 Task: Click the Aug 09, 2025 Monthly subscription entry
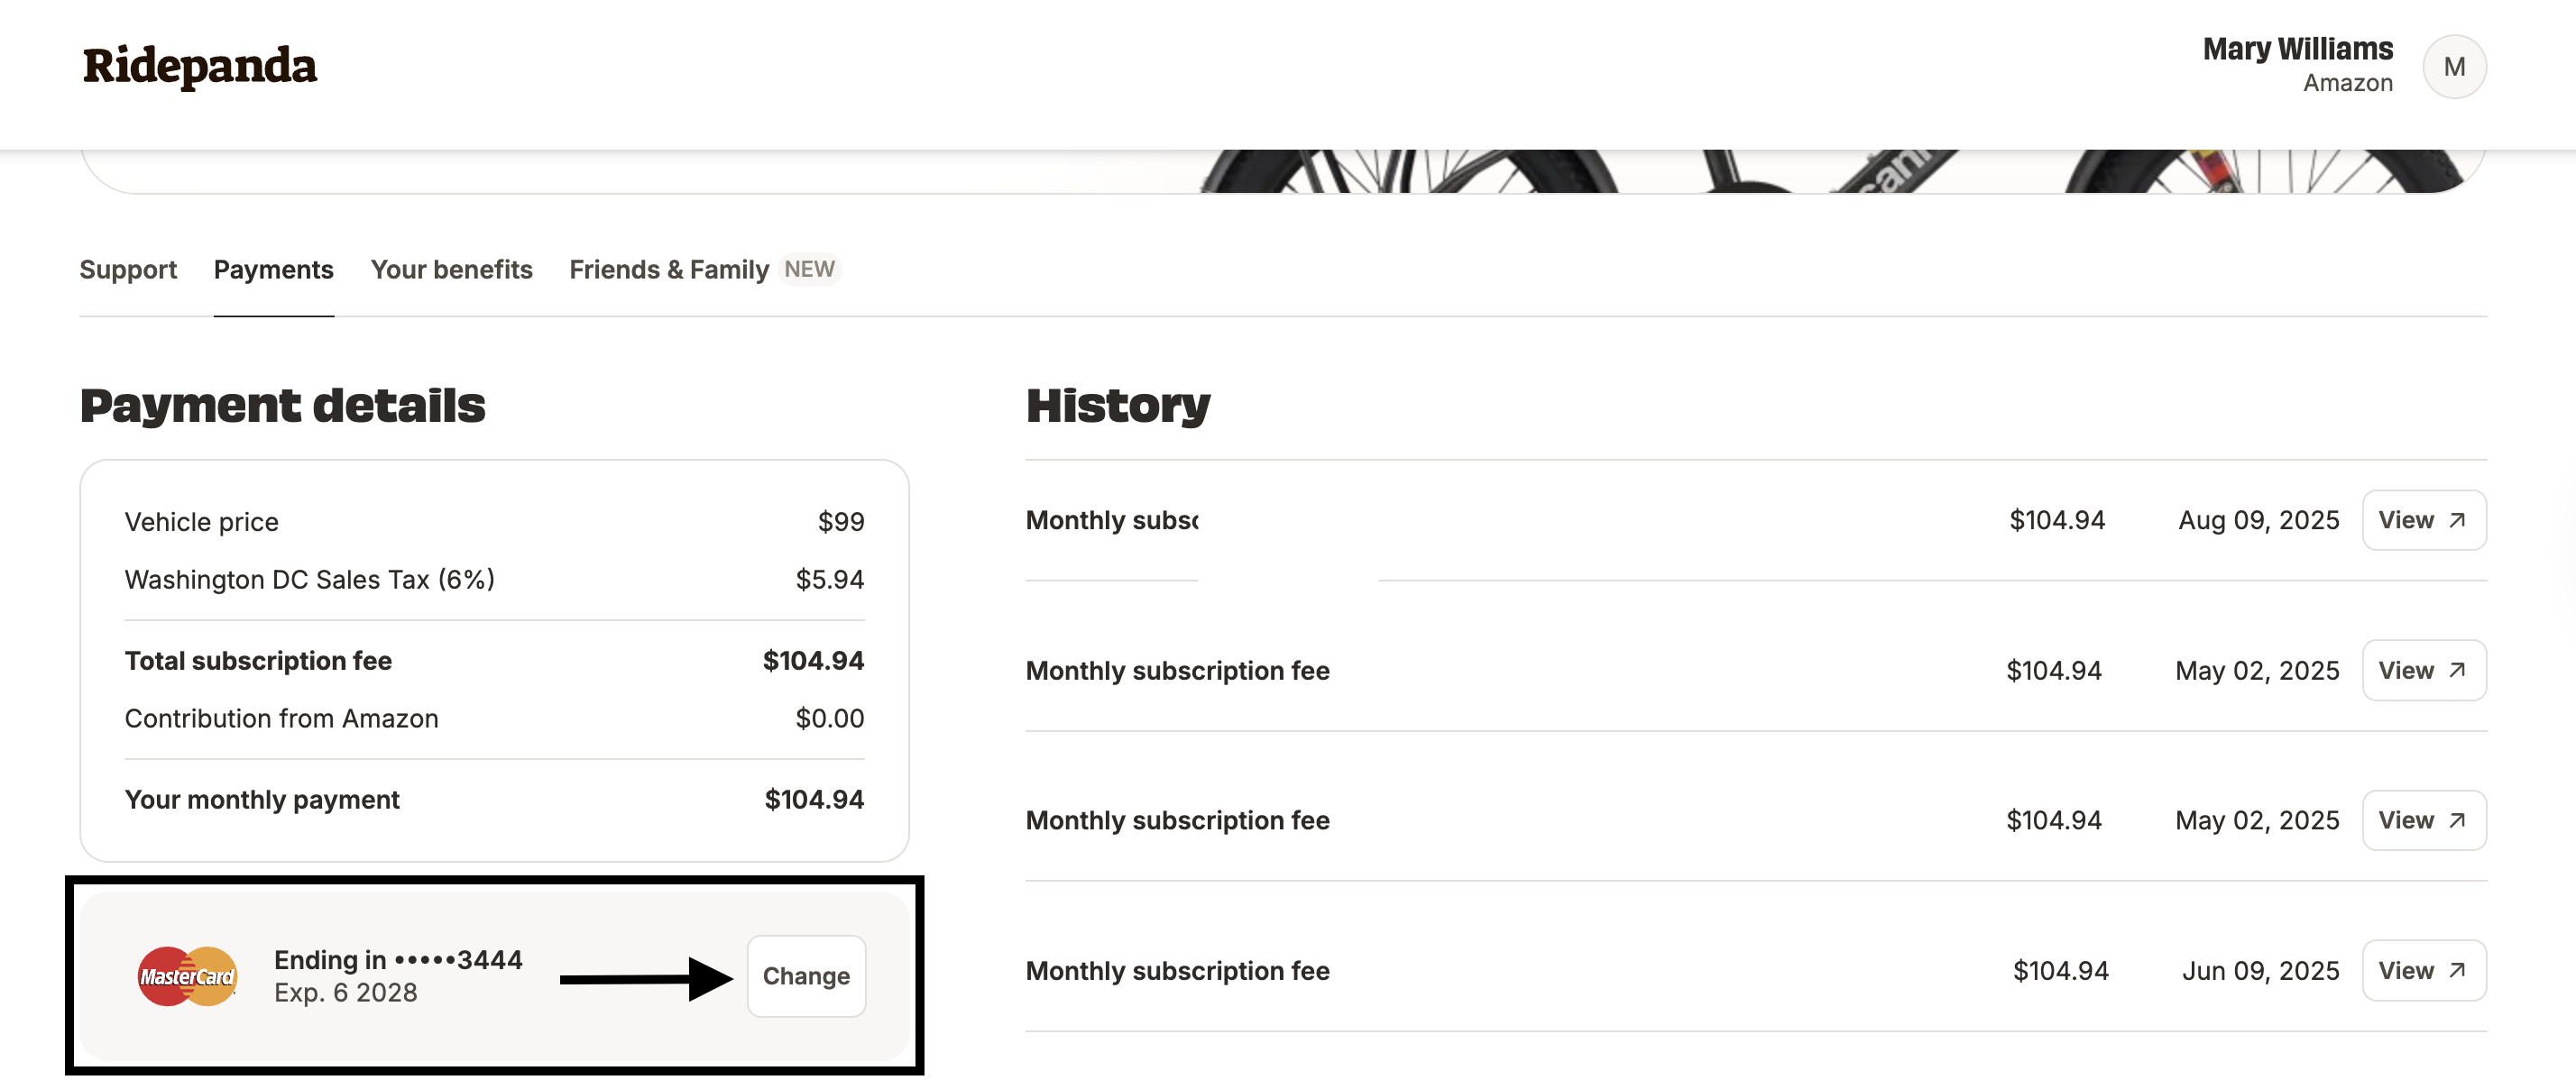point(1112,520)
